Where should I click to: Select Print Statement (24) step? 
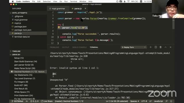tap(24, 95)
